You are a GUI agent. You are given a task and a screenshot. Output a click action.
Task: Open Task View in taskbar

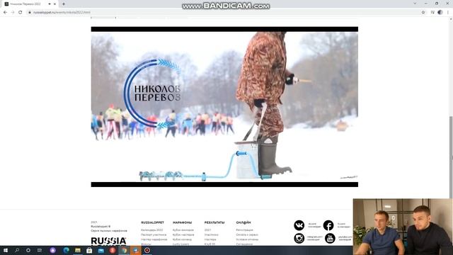coord(40,250)
